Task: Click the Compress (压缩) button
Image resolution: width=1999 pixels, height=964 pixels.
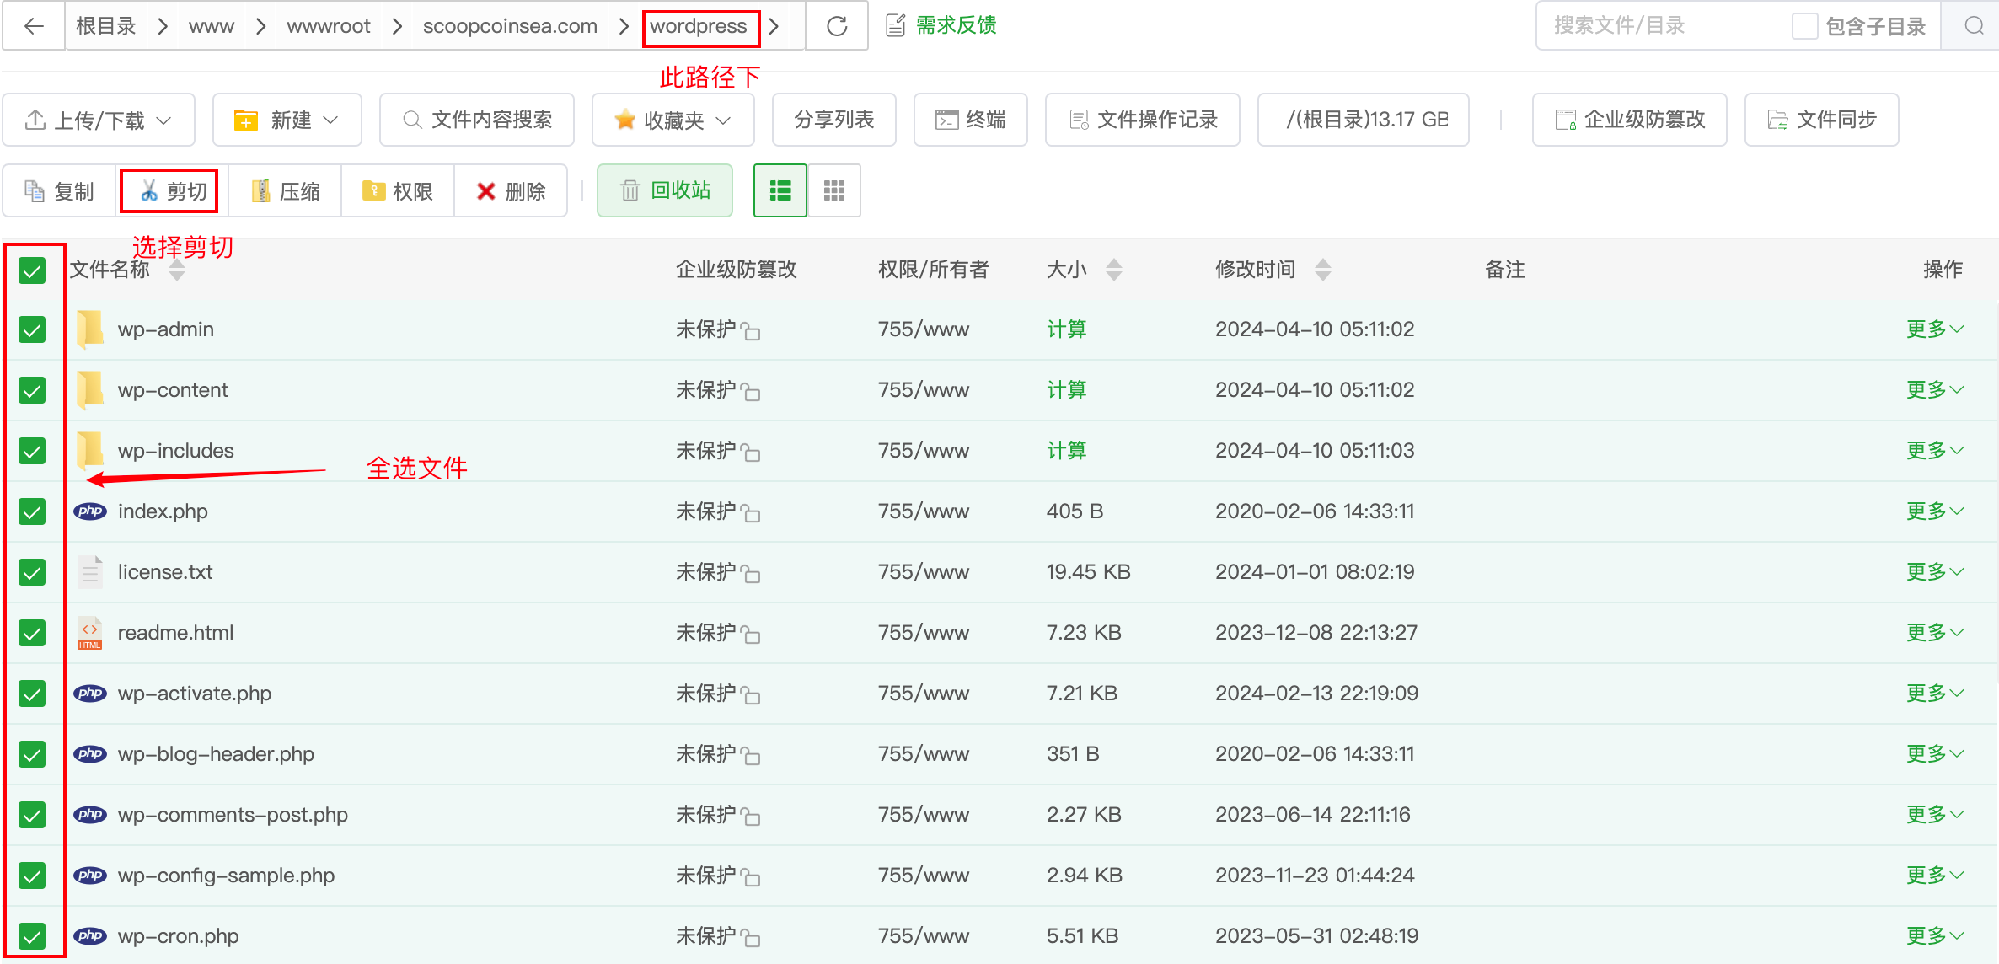Action: pyautogui.click(x=287, y=191)
